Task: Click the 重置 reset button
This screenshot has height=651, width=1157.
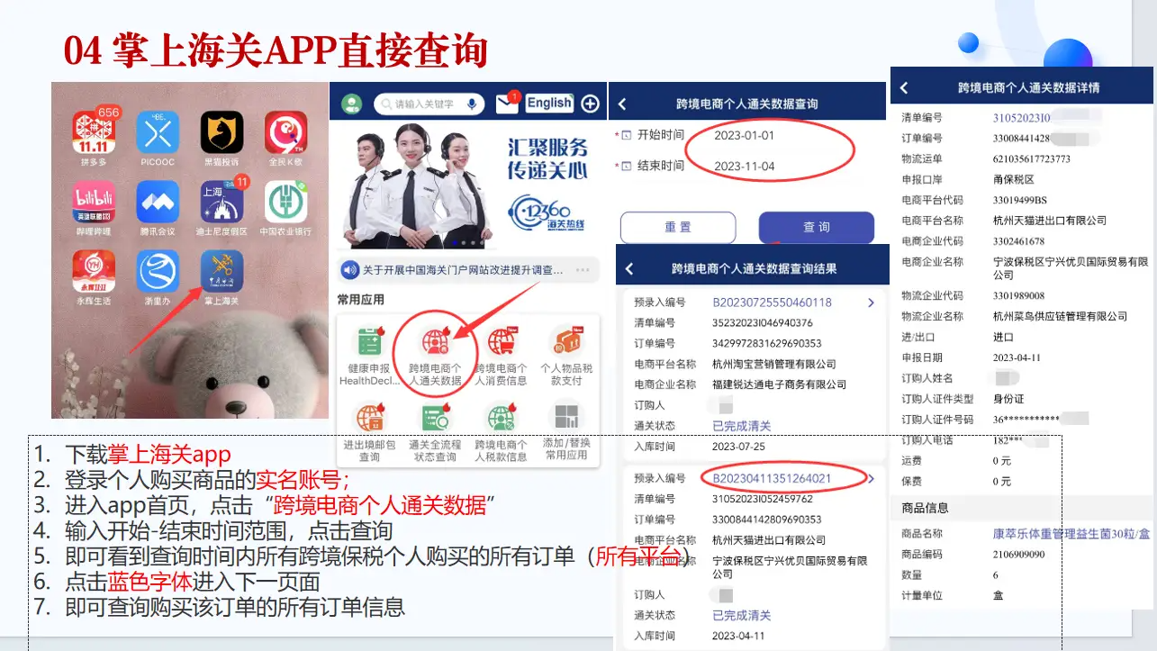Action: pyautogui.click(x=678, y=228)
